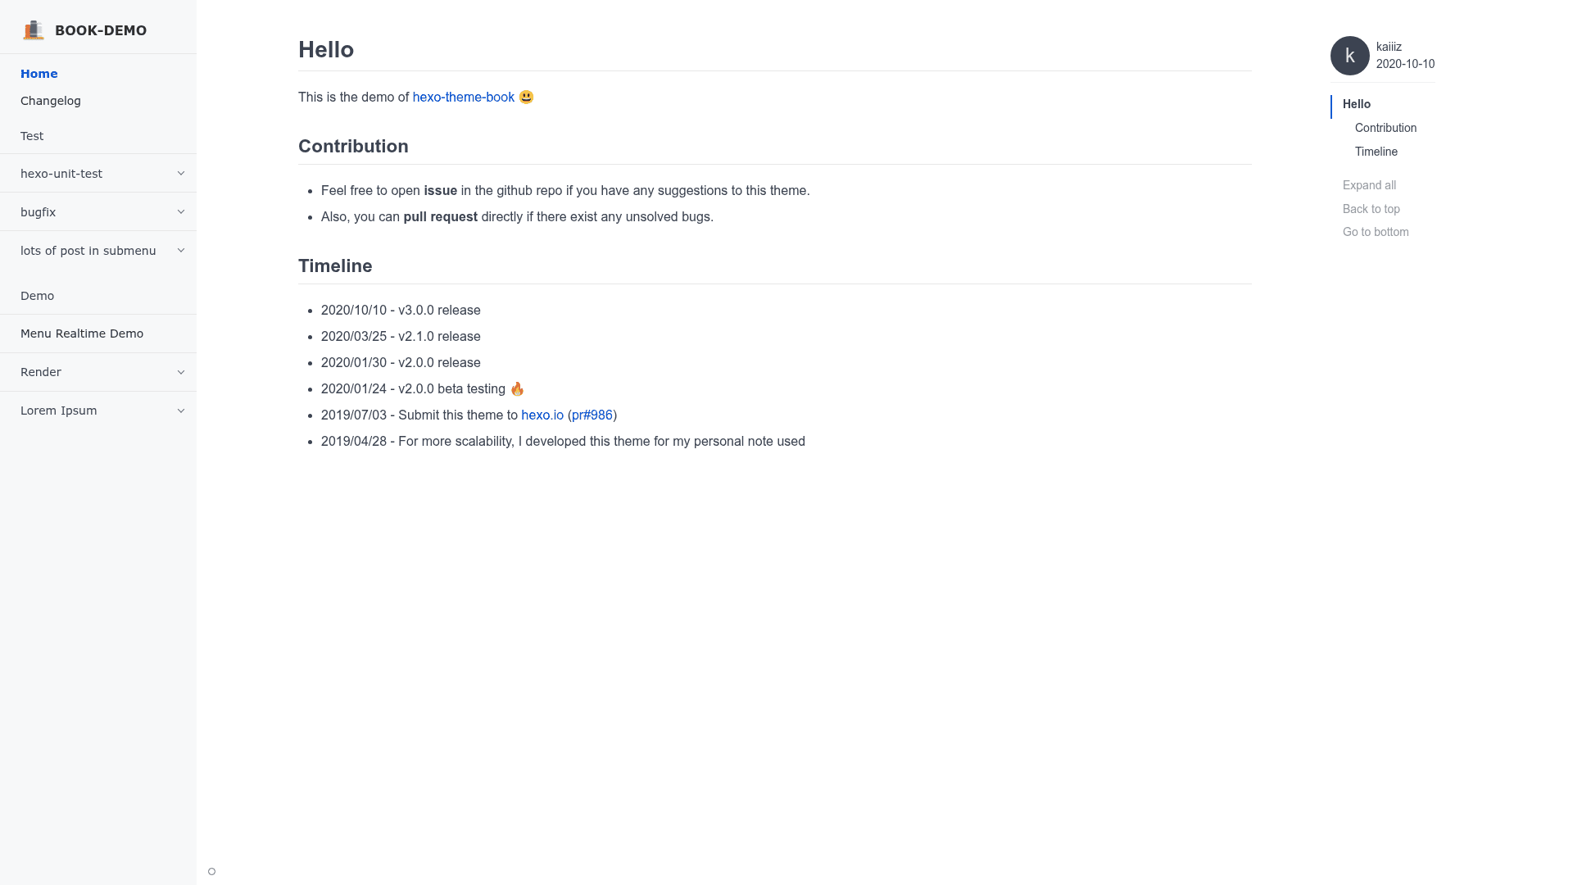Open the Home menu item
Screen dimensions: 1573x885
pyautogui.click(x=39, y=74)
